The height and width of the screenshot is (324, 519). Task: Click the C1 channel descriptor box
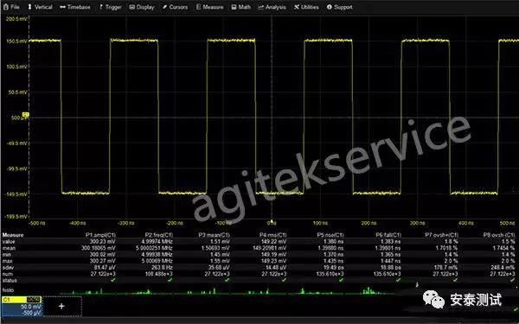click(22, 306)
